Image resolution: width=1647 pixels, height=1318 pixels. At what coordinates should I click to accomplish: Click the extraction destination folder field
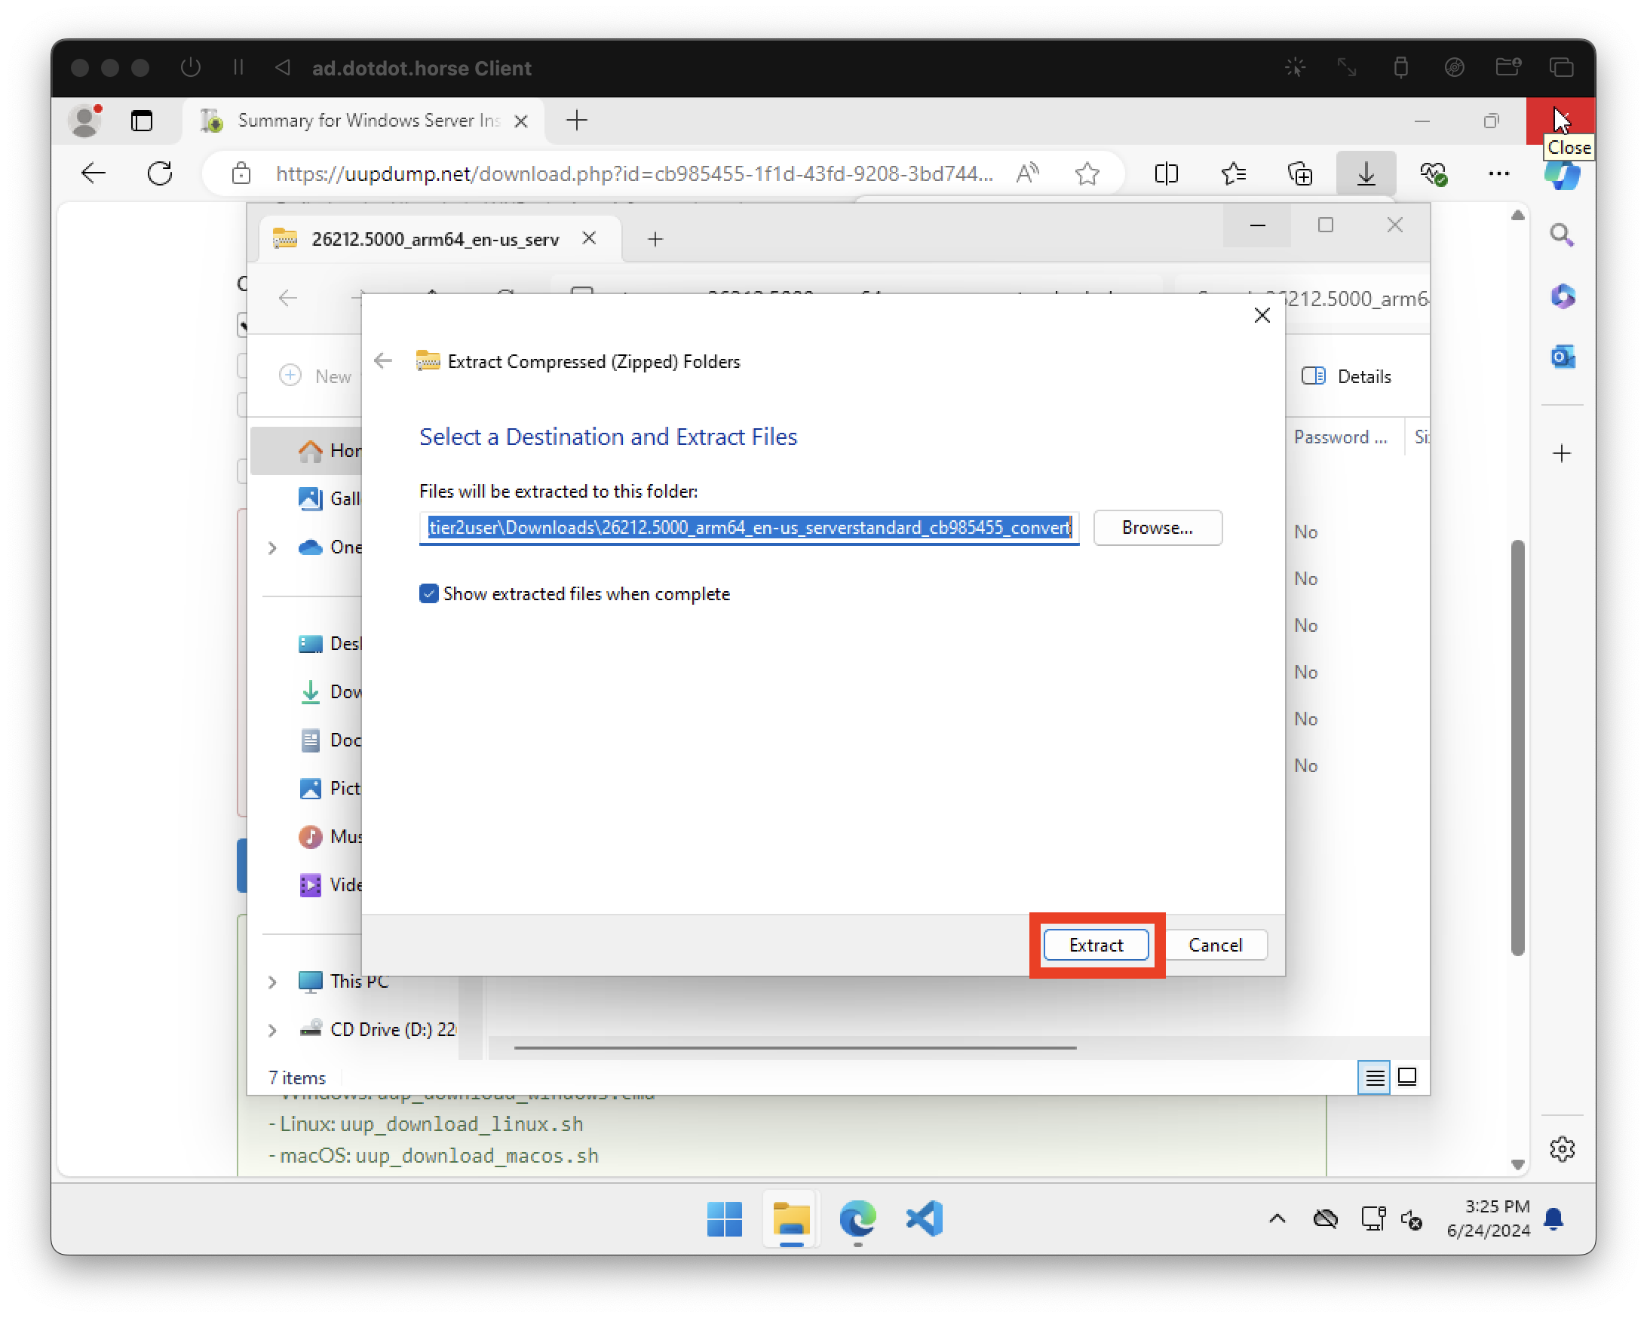tap(749, 528)
